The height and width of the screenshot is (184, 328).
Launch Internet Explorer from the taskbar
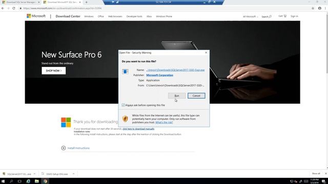(x=28, y=181)
